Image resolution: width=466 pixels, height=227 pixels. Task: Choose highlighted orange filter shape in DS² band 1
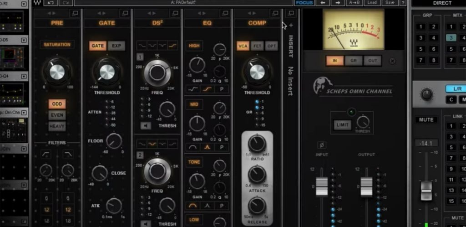pyautogui.click(x=172, y=46)
